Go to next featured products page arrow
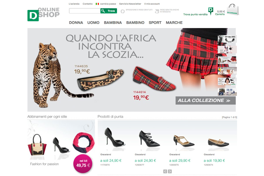Viewport: 264px width, 176px height. (x=170, y=171)
